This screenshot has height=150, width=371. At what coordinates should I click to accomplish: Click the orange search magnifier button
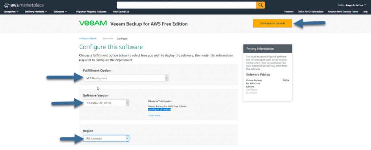pos(260,5)
